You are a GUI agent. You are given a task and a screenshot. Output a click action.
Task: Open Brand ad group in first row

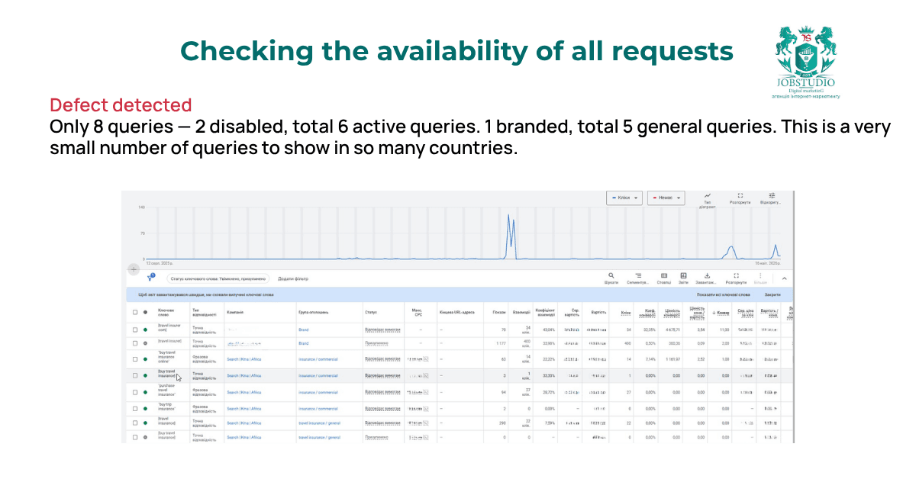point(303,330)
